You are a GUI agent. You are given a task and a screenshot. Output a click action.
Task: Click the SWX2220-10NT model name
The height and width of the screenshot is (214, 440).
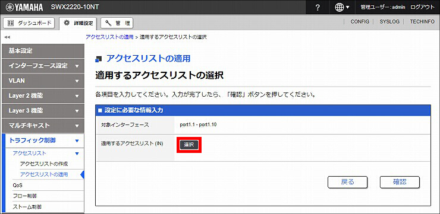(x=75, y=7)
